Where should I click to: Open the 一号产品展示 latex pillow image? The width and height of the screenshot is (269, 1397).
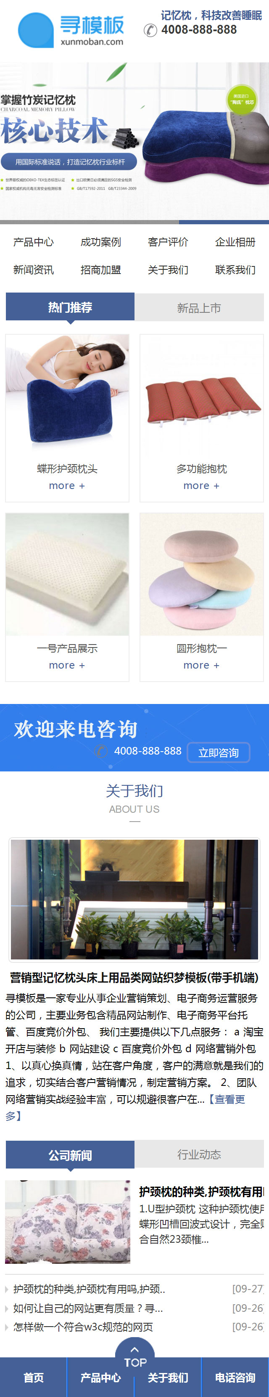pos(67,574)
